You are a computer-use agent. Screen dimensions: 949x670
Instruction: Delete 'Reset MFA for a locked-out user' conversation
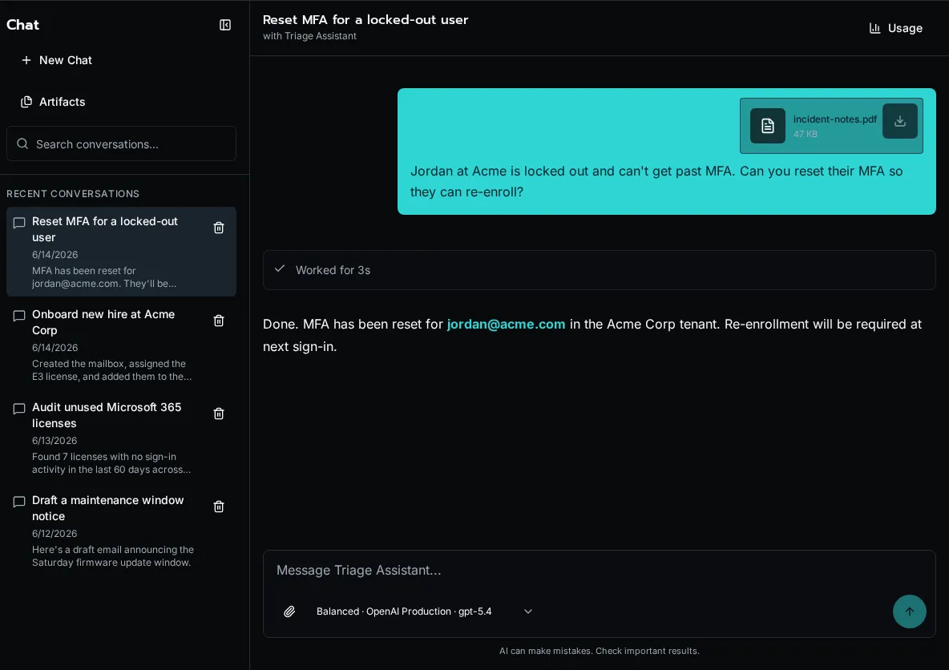[219, 228]
